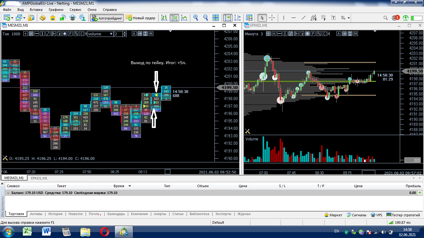424x238 pixels.
Task: Open Opera browser from the taskbar
Action: pos(105,231)
